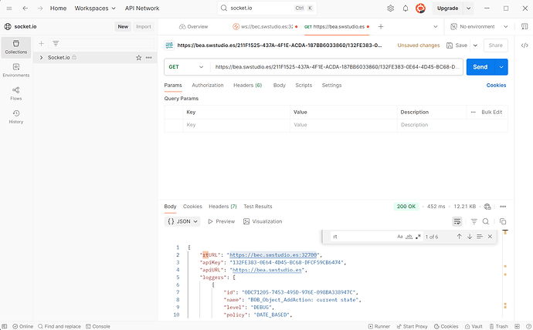Image resolution: width=533 pixels, height=330 pixels.
Task: Toggle regex in find box
Action: pyautogui.click(x=418, y=237)
